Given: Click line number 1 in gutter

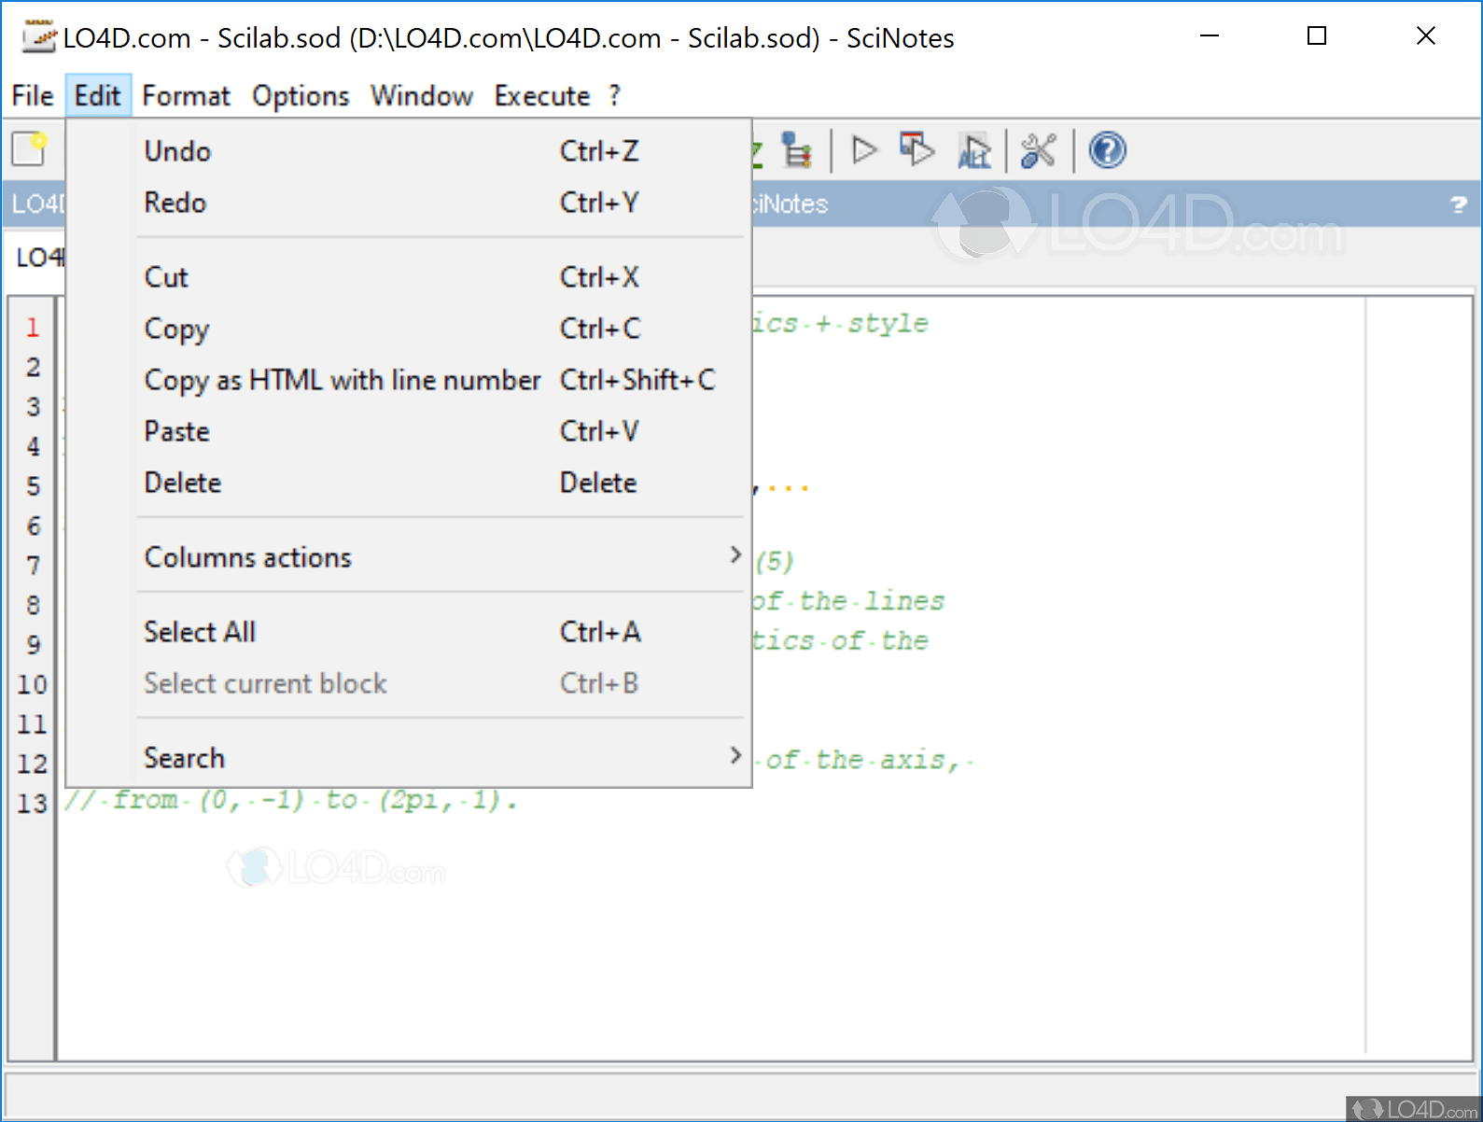Looking at the screenshot, I should pyautogui.click(x=33, y=328).
